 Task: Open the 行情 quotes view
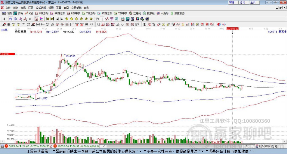point(7,13)
